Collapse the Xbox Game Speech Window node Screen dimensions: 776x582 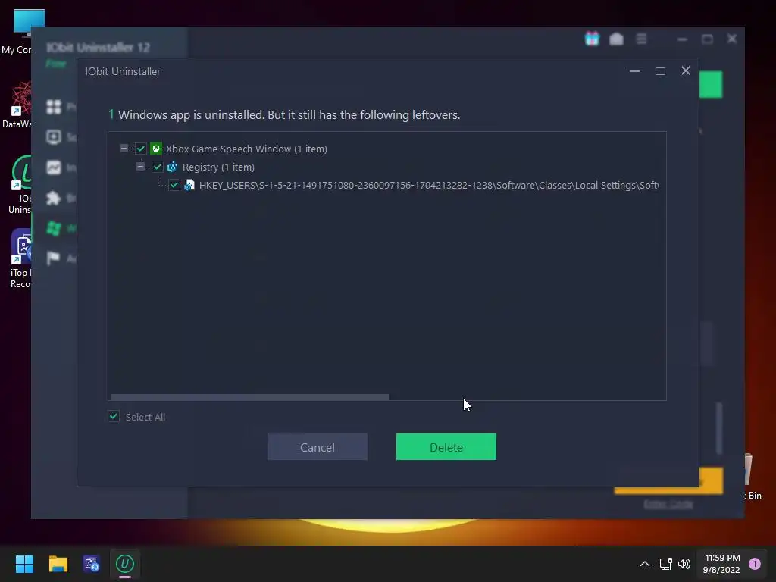click(124, 148)
